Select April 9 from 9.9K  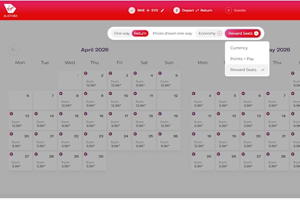click(94, 100)
